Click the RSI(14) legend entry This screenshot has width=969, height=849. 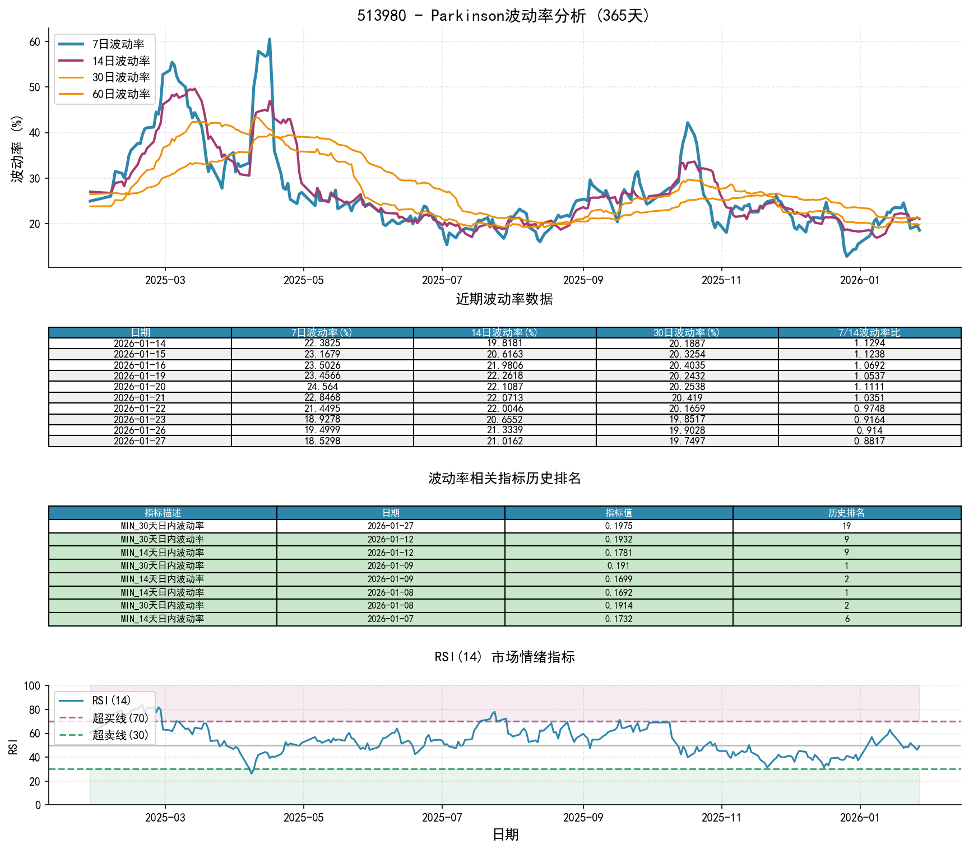(111, 700)
